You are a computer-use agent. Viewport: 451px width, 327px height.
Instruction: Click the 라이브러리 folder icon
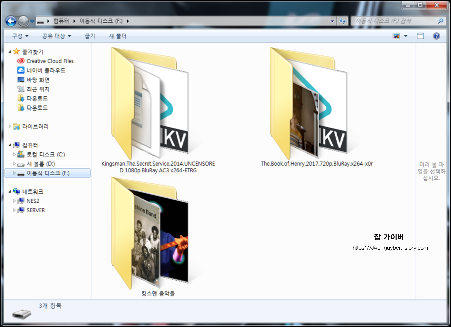tap(17, 127)
